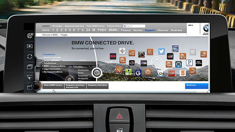
Task: Open the SOS emergency call icon
Action: pos(192,71)
